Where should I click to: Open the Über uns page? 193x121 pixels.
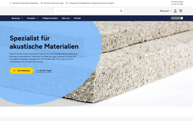66,18
